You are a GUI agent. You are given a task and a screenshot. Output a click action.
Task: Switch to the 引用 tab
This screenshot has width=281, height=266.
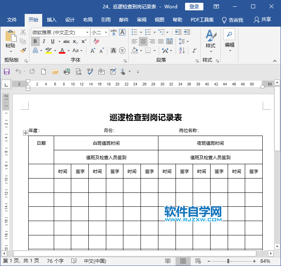[106, 20]
